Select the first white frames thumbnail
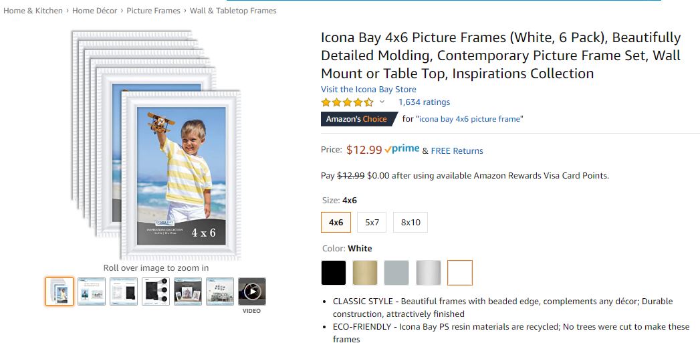The width and height of the screenshot is (700, 343). 60,292
